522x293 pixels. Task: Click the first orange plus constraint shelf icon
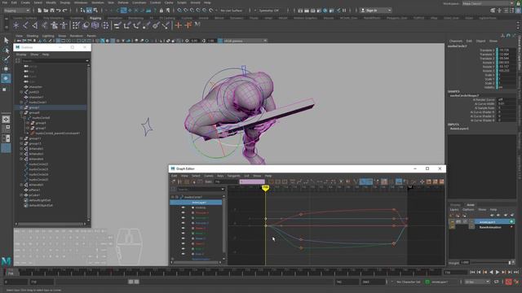pyautogui.click(x=179, y=25)
